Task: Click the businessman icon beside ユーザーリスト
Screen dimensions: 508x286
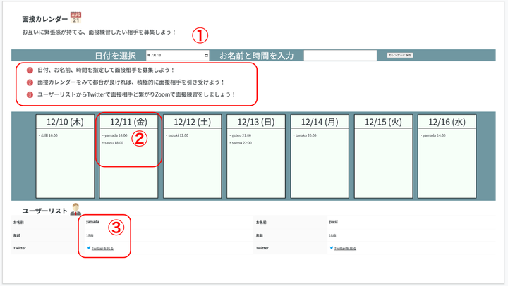Action: point(75,209)
